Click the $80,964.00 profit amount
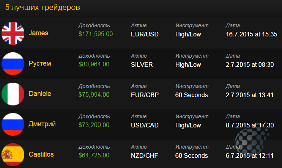282x168 pixels. point(94,64)
